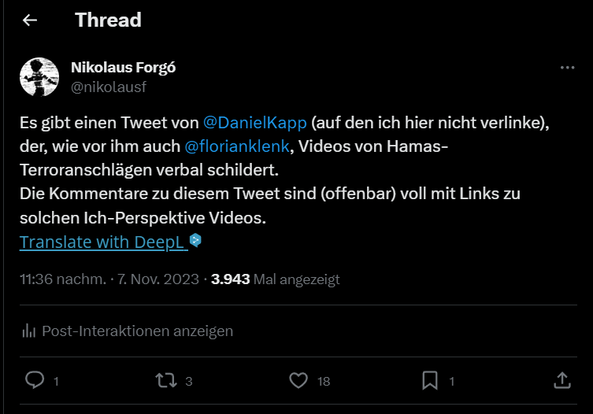Bookmark this tweet
Screen dimensions: 593x414
tap(430, 380)
